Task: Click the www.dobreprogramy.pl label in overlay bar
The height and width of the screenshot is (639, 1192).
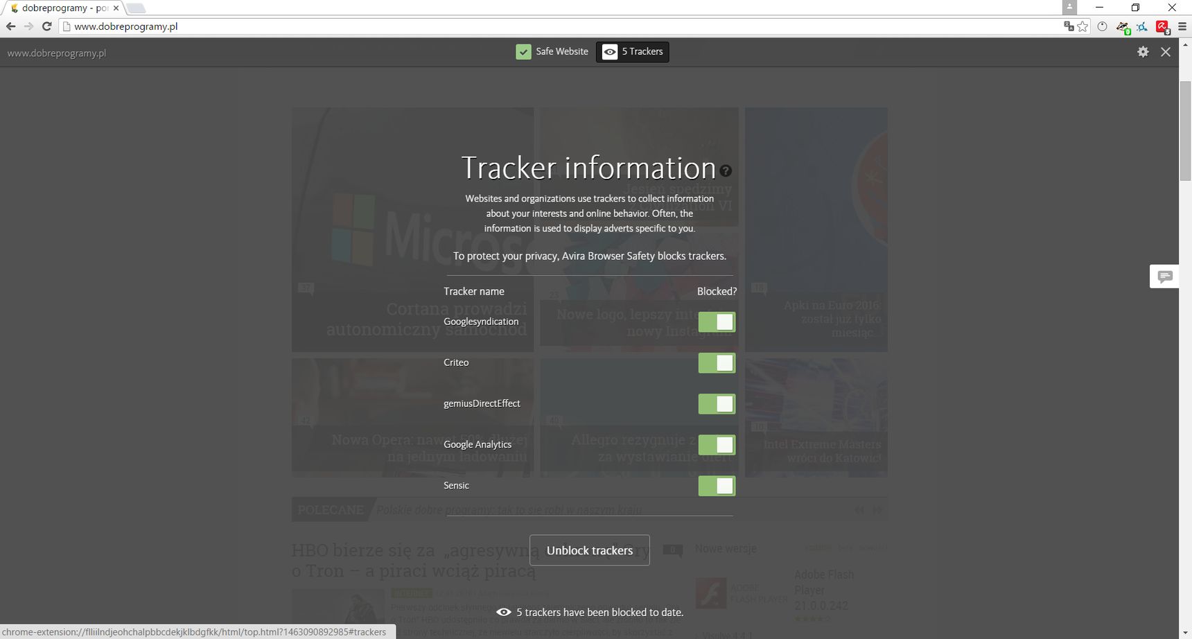Action: [56, 53]
